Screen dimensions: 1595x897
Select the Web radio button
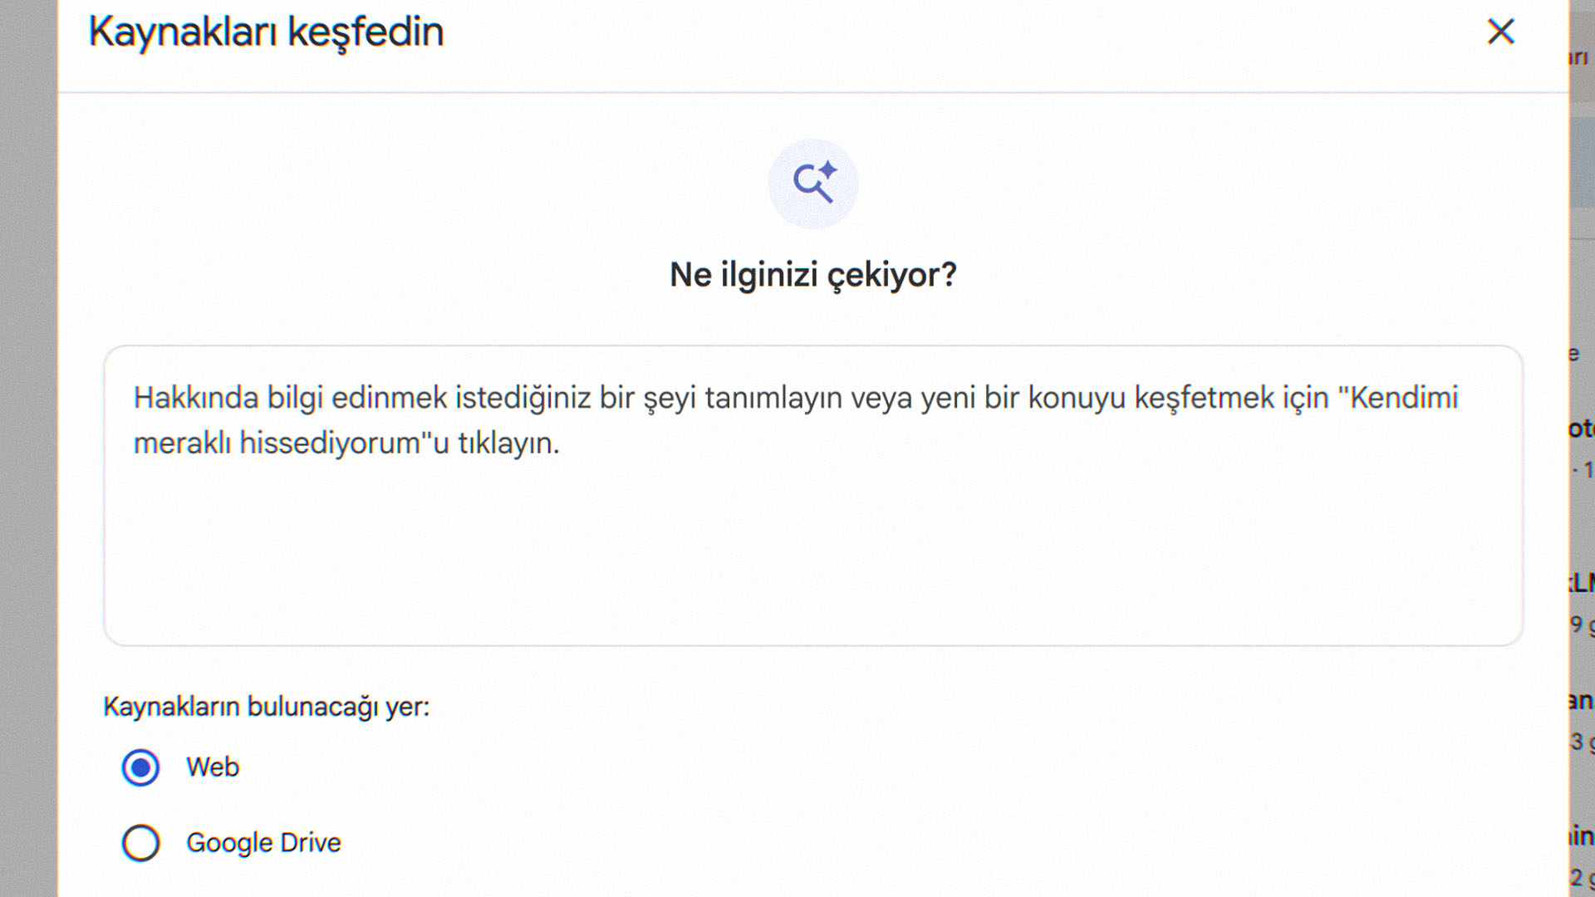[x=140, y=767]
